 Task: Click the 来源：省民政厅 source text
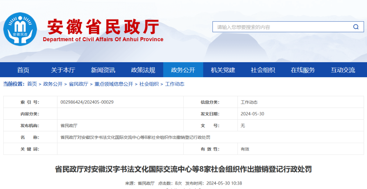coord(140,183)
